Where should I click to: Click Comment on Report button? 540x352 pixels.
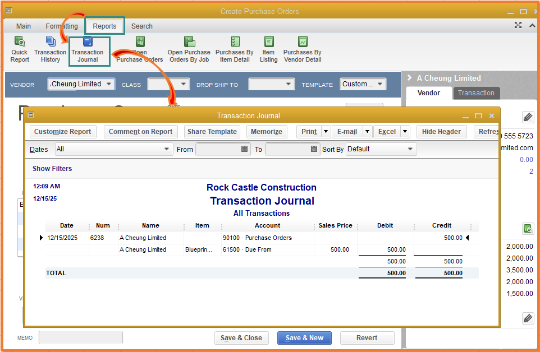click(140, 131)
